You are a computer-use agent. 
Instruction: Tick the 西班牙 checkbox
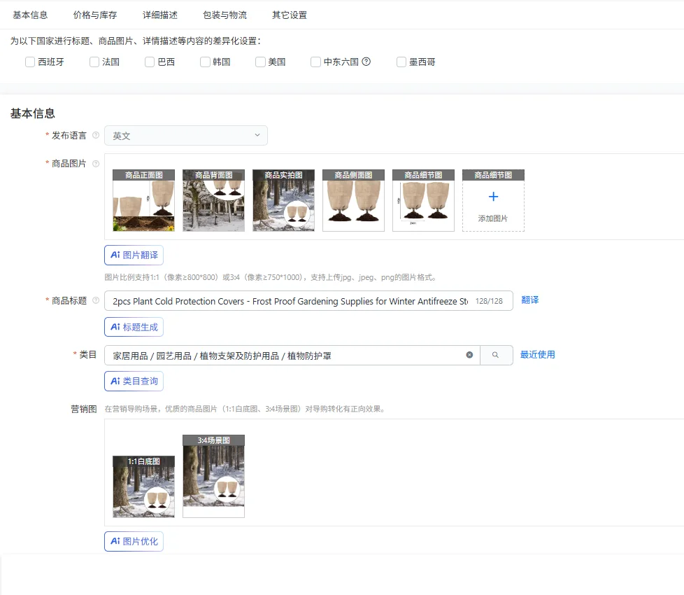[x=29, y=62]
